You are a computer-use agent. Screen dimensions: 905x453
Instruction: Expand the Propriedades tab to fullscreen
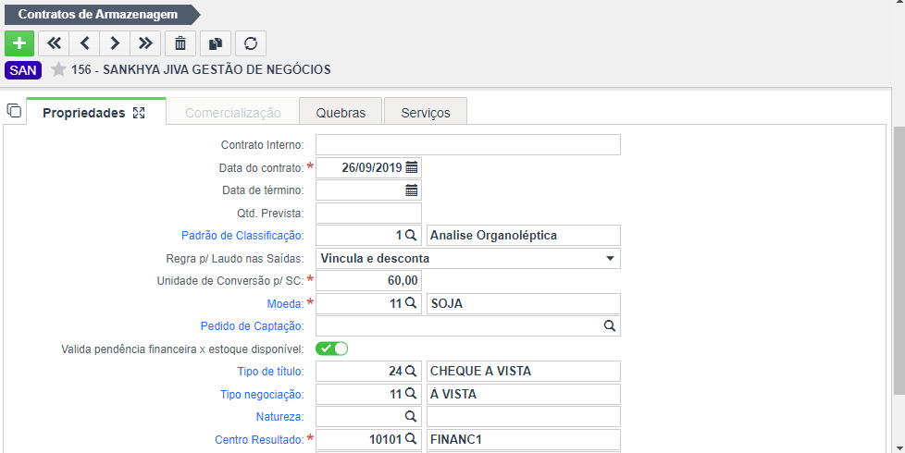point(139,113)
